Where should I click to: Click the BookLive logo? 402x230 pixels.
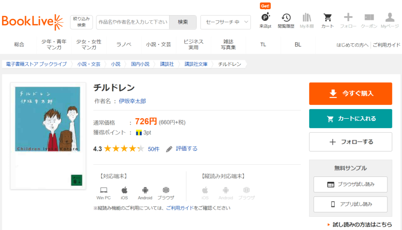pos(33,22)
